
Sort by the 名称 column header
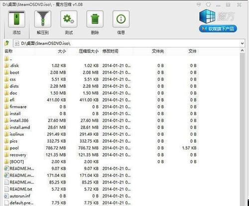[8, 51]
